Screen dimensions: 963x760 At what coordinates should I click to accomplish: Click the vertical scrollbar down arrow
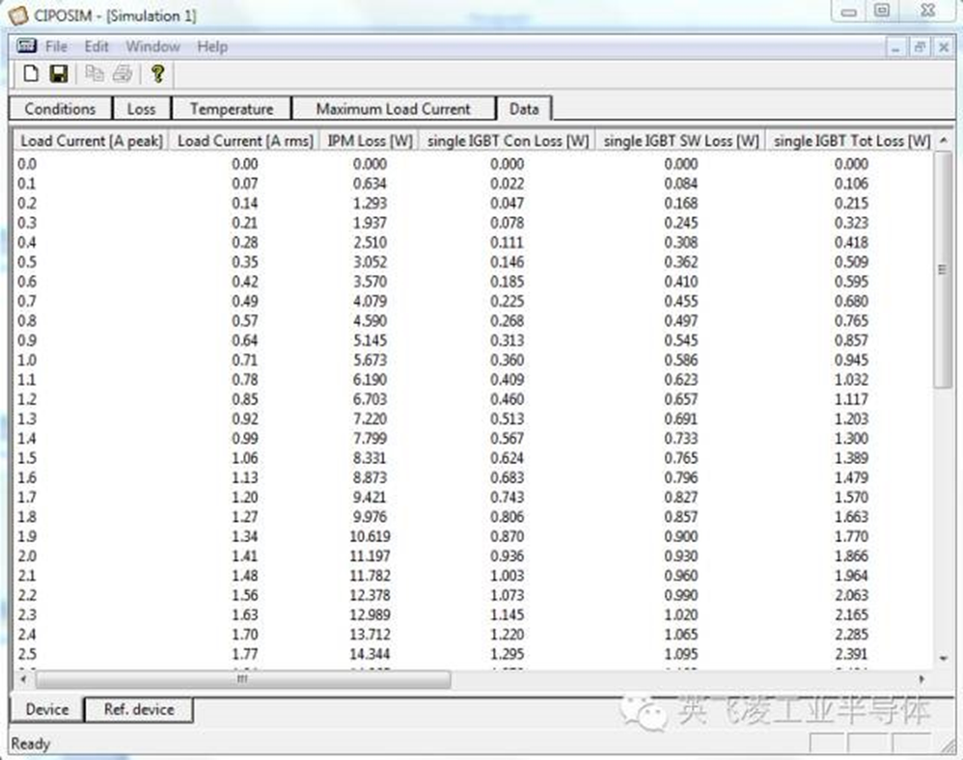pyautogui.click(x=943, y=657)
